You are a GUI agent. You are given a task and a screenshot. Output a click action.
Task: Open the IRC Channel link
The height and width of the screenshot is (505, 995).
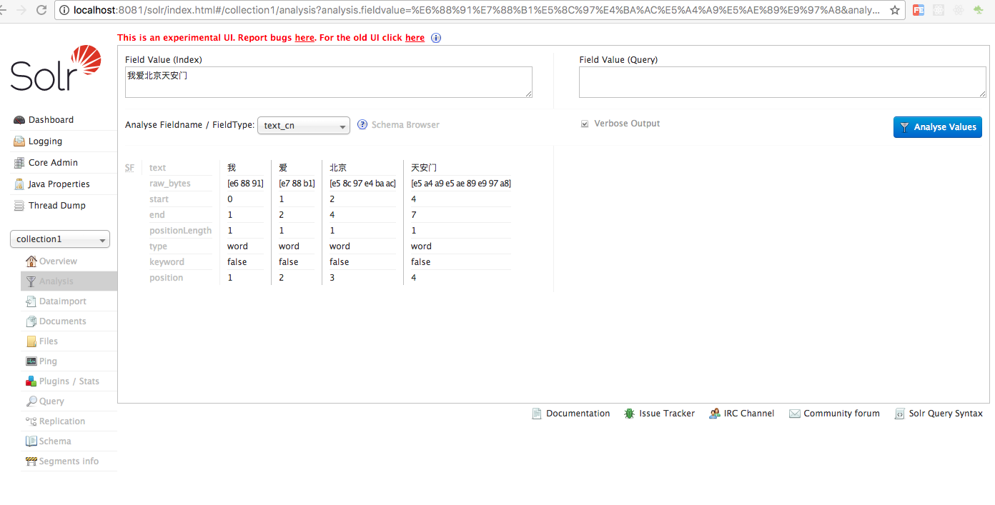[x=749, y=414]
